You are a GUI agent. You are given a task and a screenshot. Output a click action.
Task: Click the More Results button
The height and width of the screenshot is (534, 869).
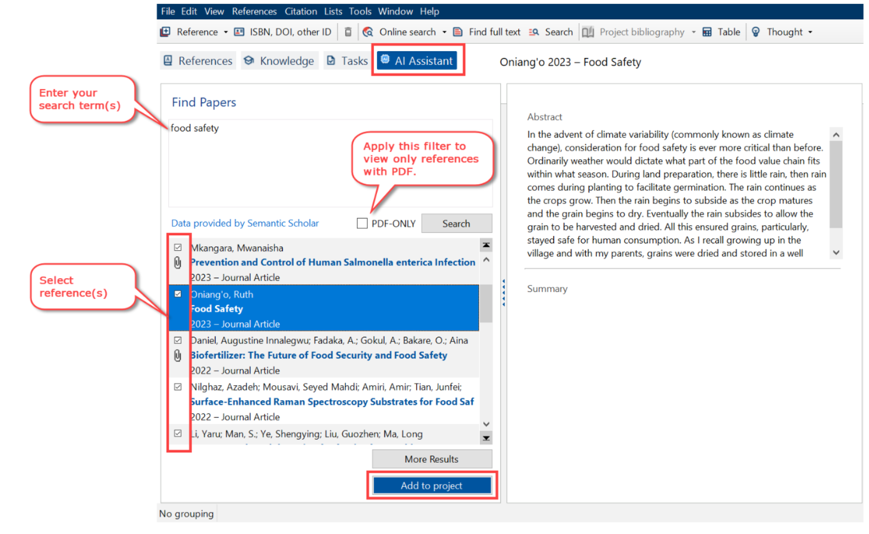[x=432, y=459]
